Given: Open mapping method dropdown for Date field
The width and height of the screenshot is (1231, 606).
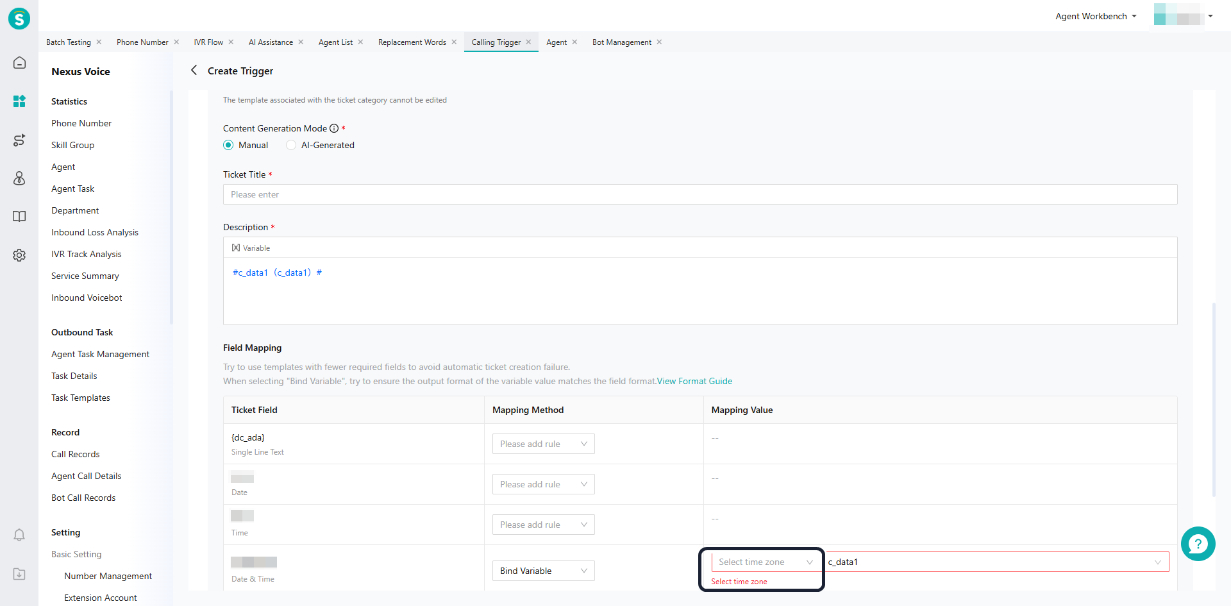Looking at the screenshot, I should click(543, 484).
